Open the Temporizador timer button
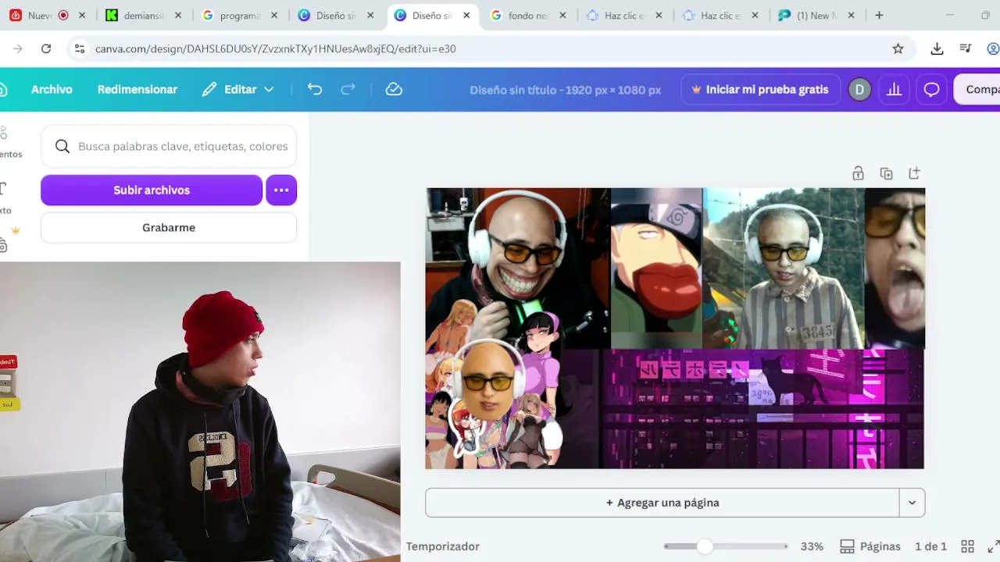The height and width of the screenshot is (562, 1000). point(443,546)
